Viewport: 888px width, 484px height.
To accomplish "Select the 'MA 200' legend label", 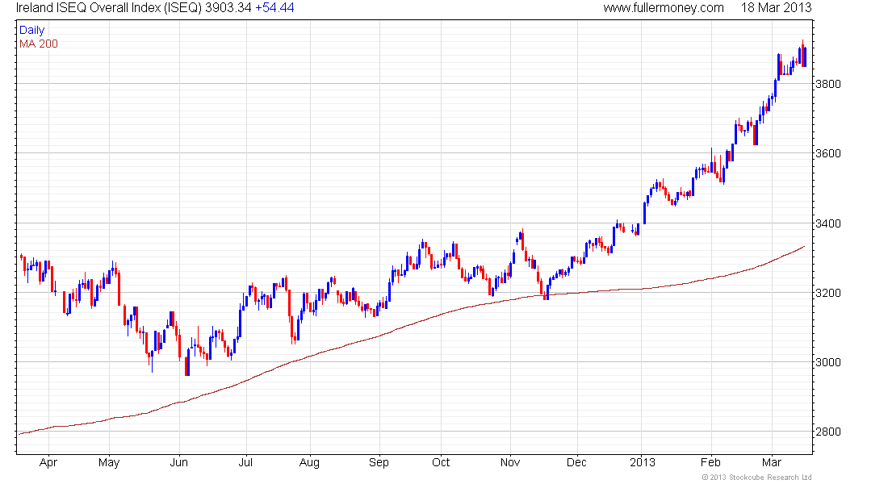I will (x=39, y=44).
